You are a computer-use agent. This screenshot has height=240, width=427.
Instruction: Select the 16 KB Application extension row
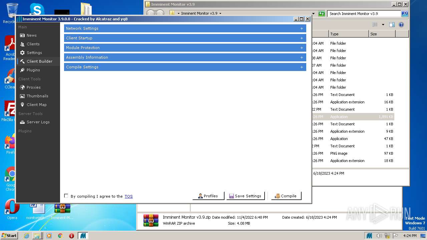[x=353, y=102]
